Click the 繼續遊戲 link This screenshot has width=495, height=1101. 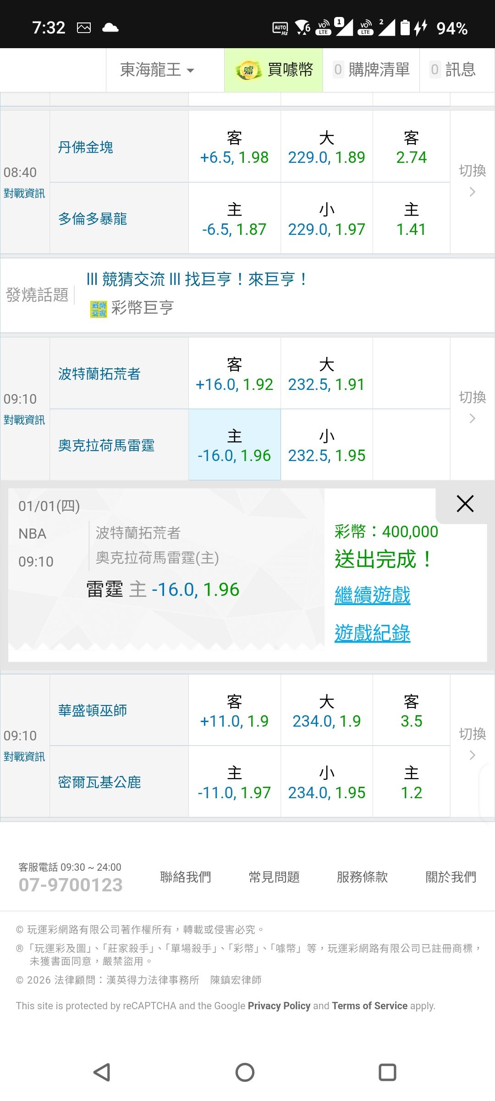coord(372,595)
